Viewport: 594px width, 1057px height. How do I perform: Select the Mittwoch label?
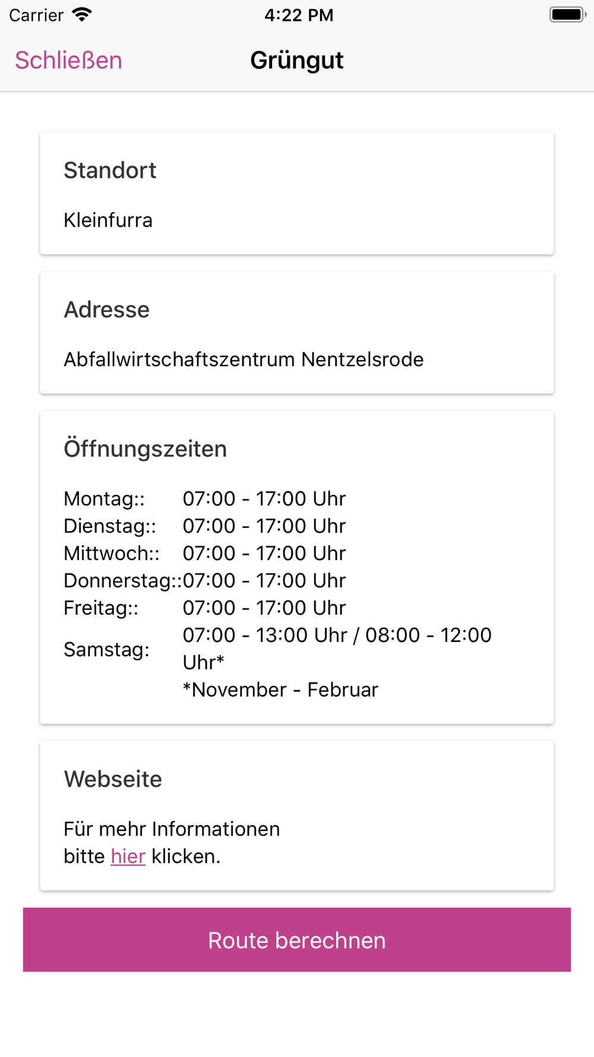click(x=111, y=553)
